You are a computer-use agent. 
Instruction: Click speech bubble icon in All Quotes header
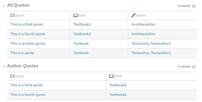[12, 15]
